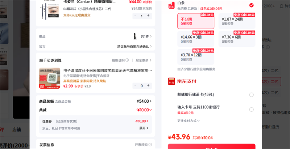Click the 白条 payment logo icon
290x149 pixels.
(x=171, y=5)
